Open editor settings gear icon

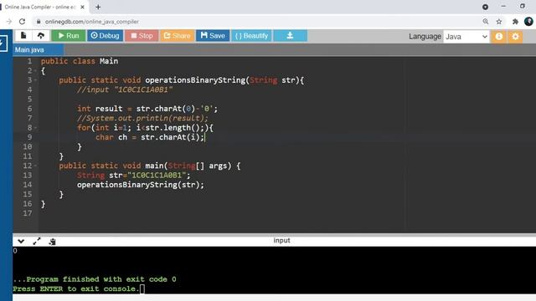(x=515, y=37)
